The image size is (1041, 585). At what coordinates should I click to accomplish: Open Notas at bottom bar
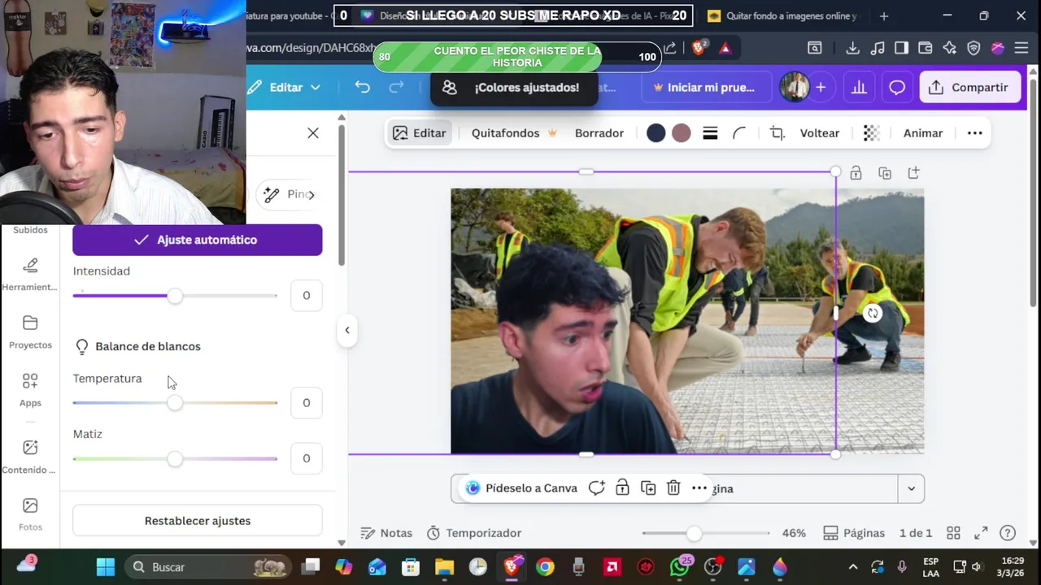click(386, 533)
